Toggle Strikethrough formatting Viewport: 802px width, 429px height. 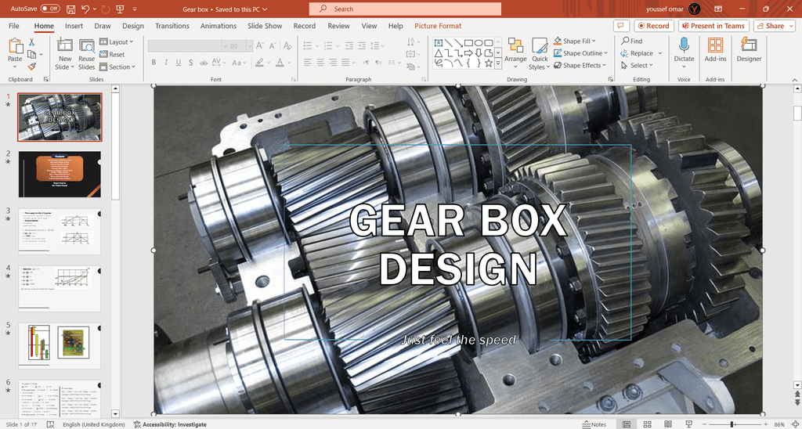click(203, 63)
